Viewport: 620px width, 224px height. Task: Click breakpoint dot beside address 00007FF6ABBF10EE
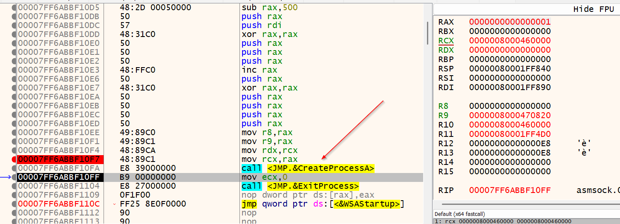pos(14,133)
